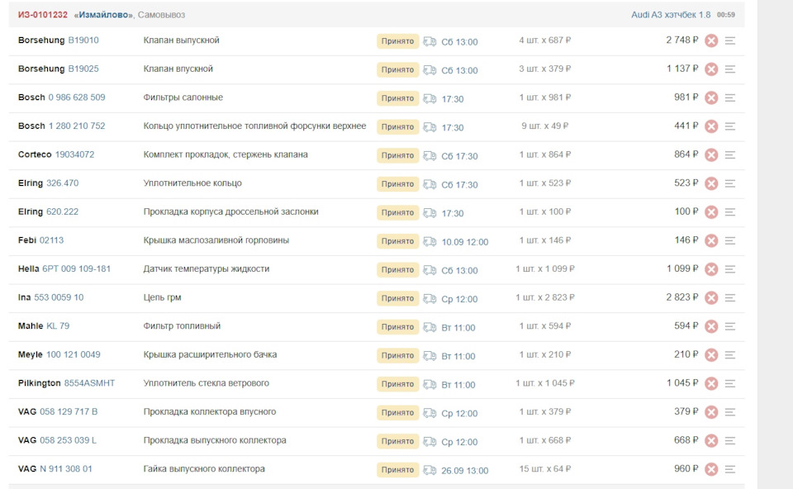Open lines menu for Meyle 100 121 0049

[730, 355]
